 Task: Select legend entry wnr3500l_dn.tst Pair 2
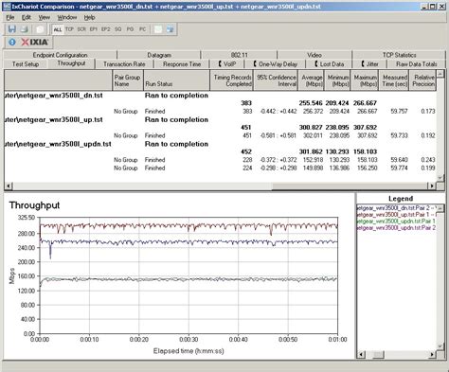(397, 208)
